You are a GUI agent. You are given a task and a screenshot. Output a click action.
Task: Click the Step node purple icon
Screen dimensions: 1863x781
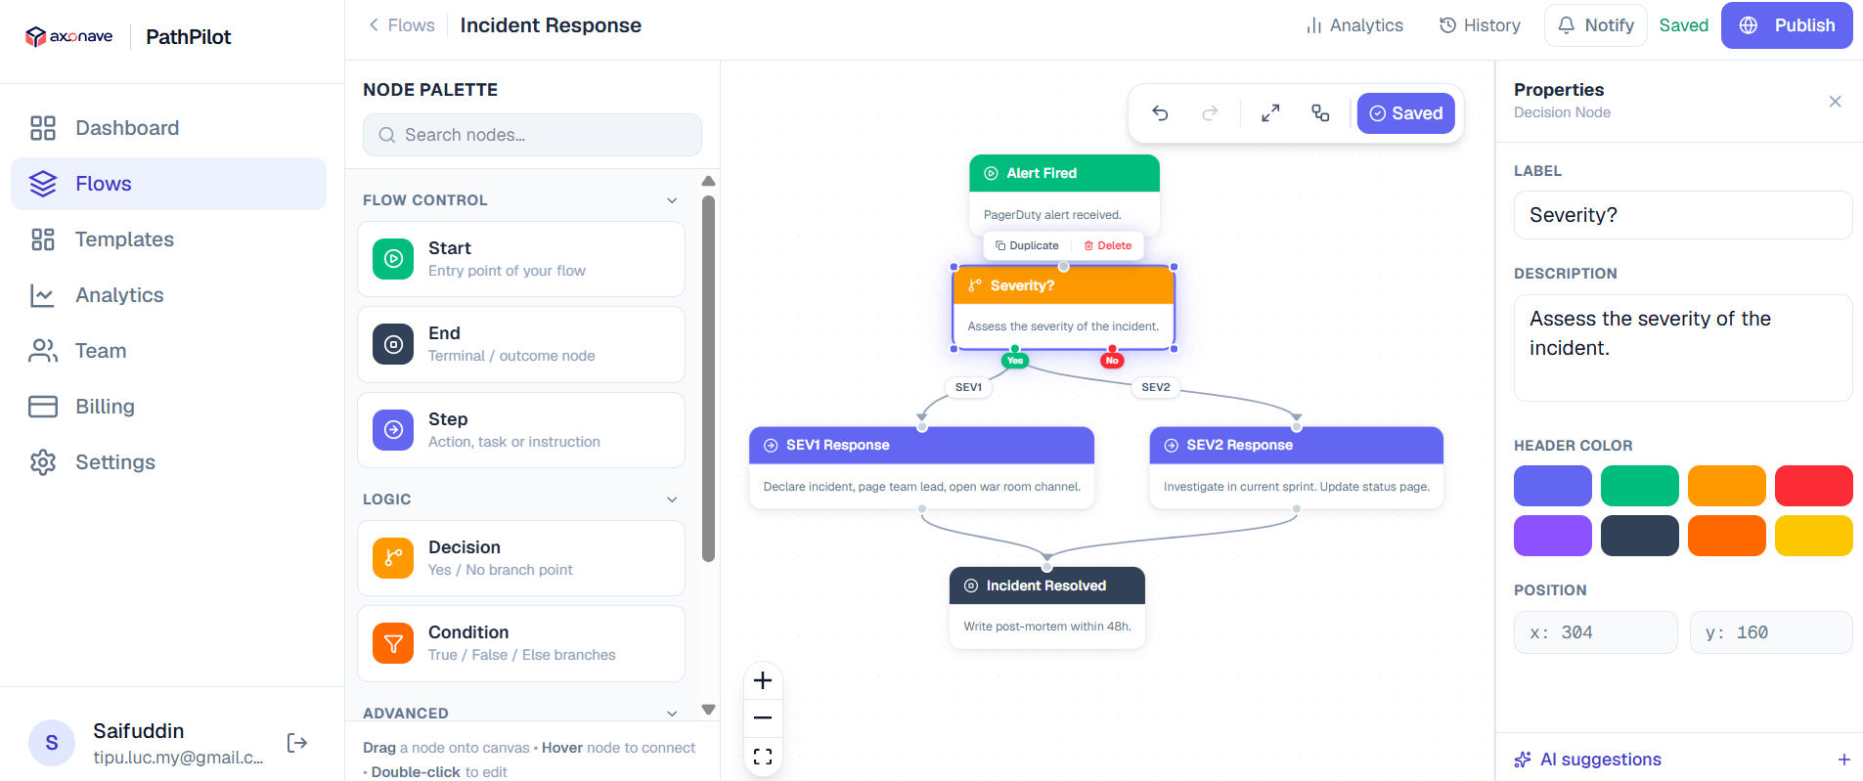click(x=393, y=430)
